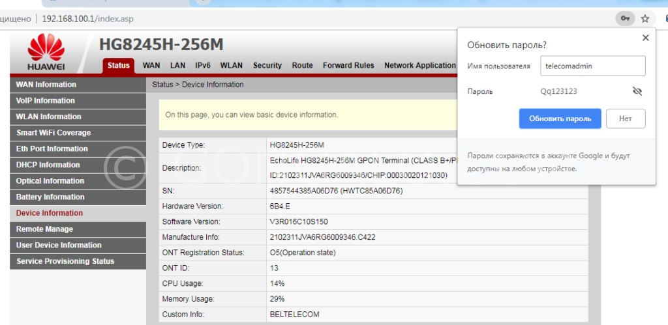Click the ONT Registration Status value O5(Operation state)
The image size is (668, 325).
pyautogui.click(x=303, y=253)
